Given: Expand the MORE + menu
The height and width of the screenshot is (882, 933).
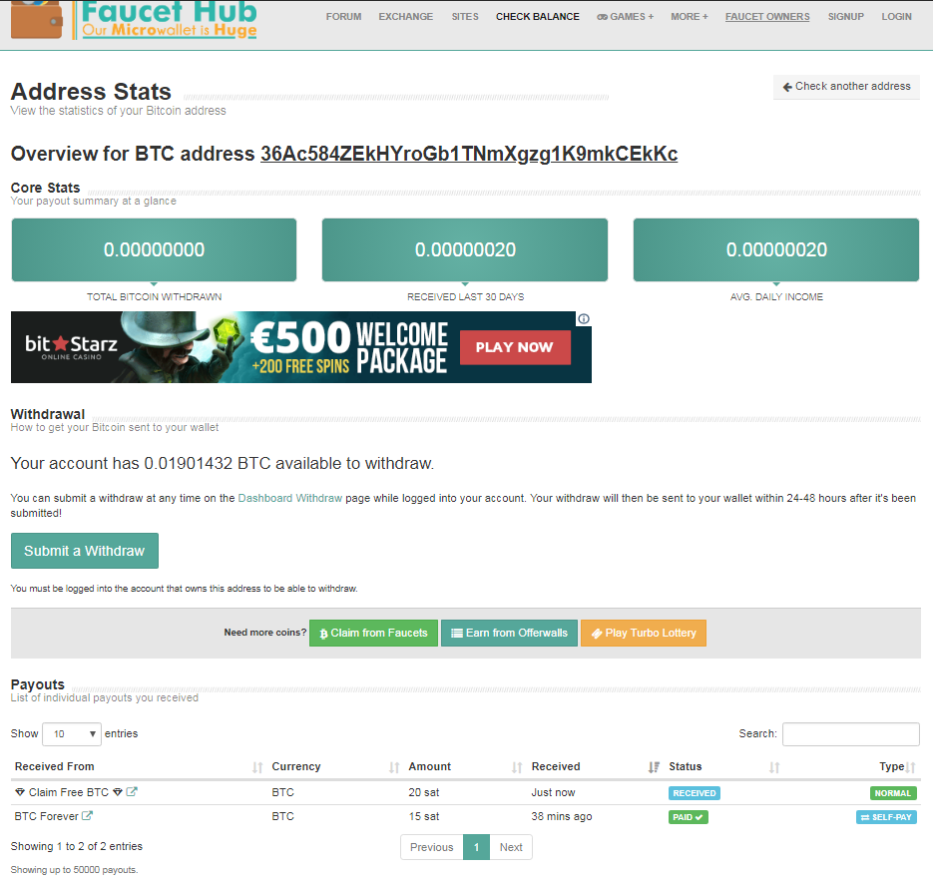Looking at the screenshot, I should [690, 17].
